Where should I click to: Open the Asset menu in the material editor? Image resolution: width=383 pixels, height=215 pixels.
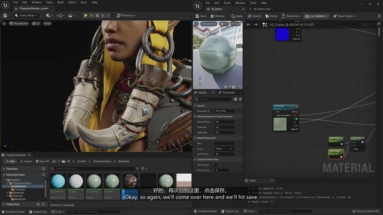point(227,3)
